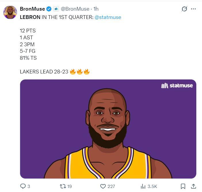Like the post with the heart icon
Screen dimensions: 202x192
click(x=103, y=186)
